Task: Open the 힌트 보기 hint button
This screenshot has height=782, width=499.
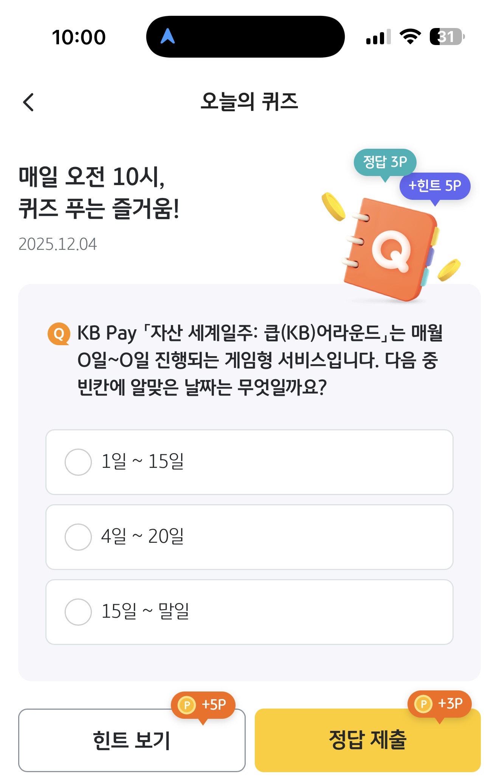Action: tap(132, 740)
